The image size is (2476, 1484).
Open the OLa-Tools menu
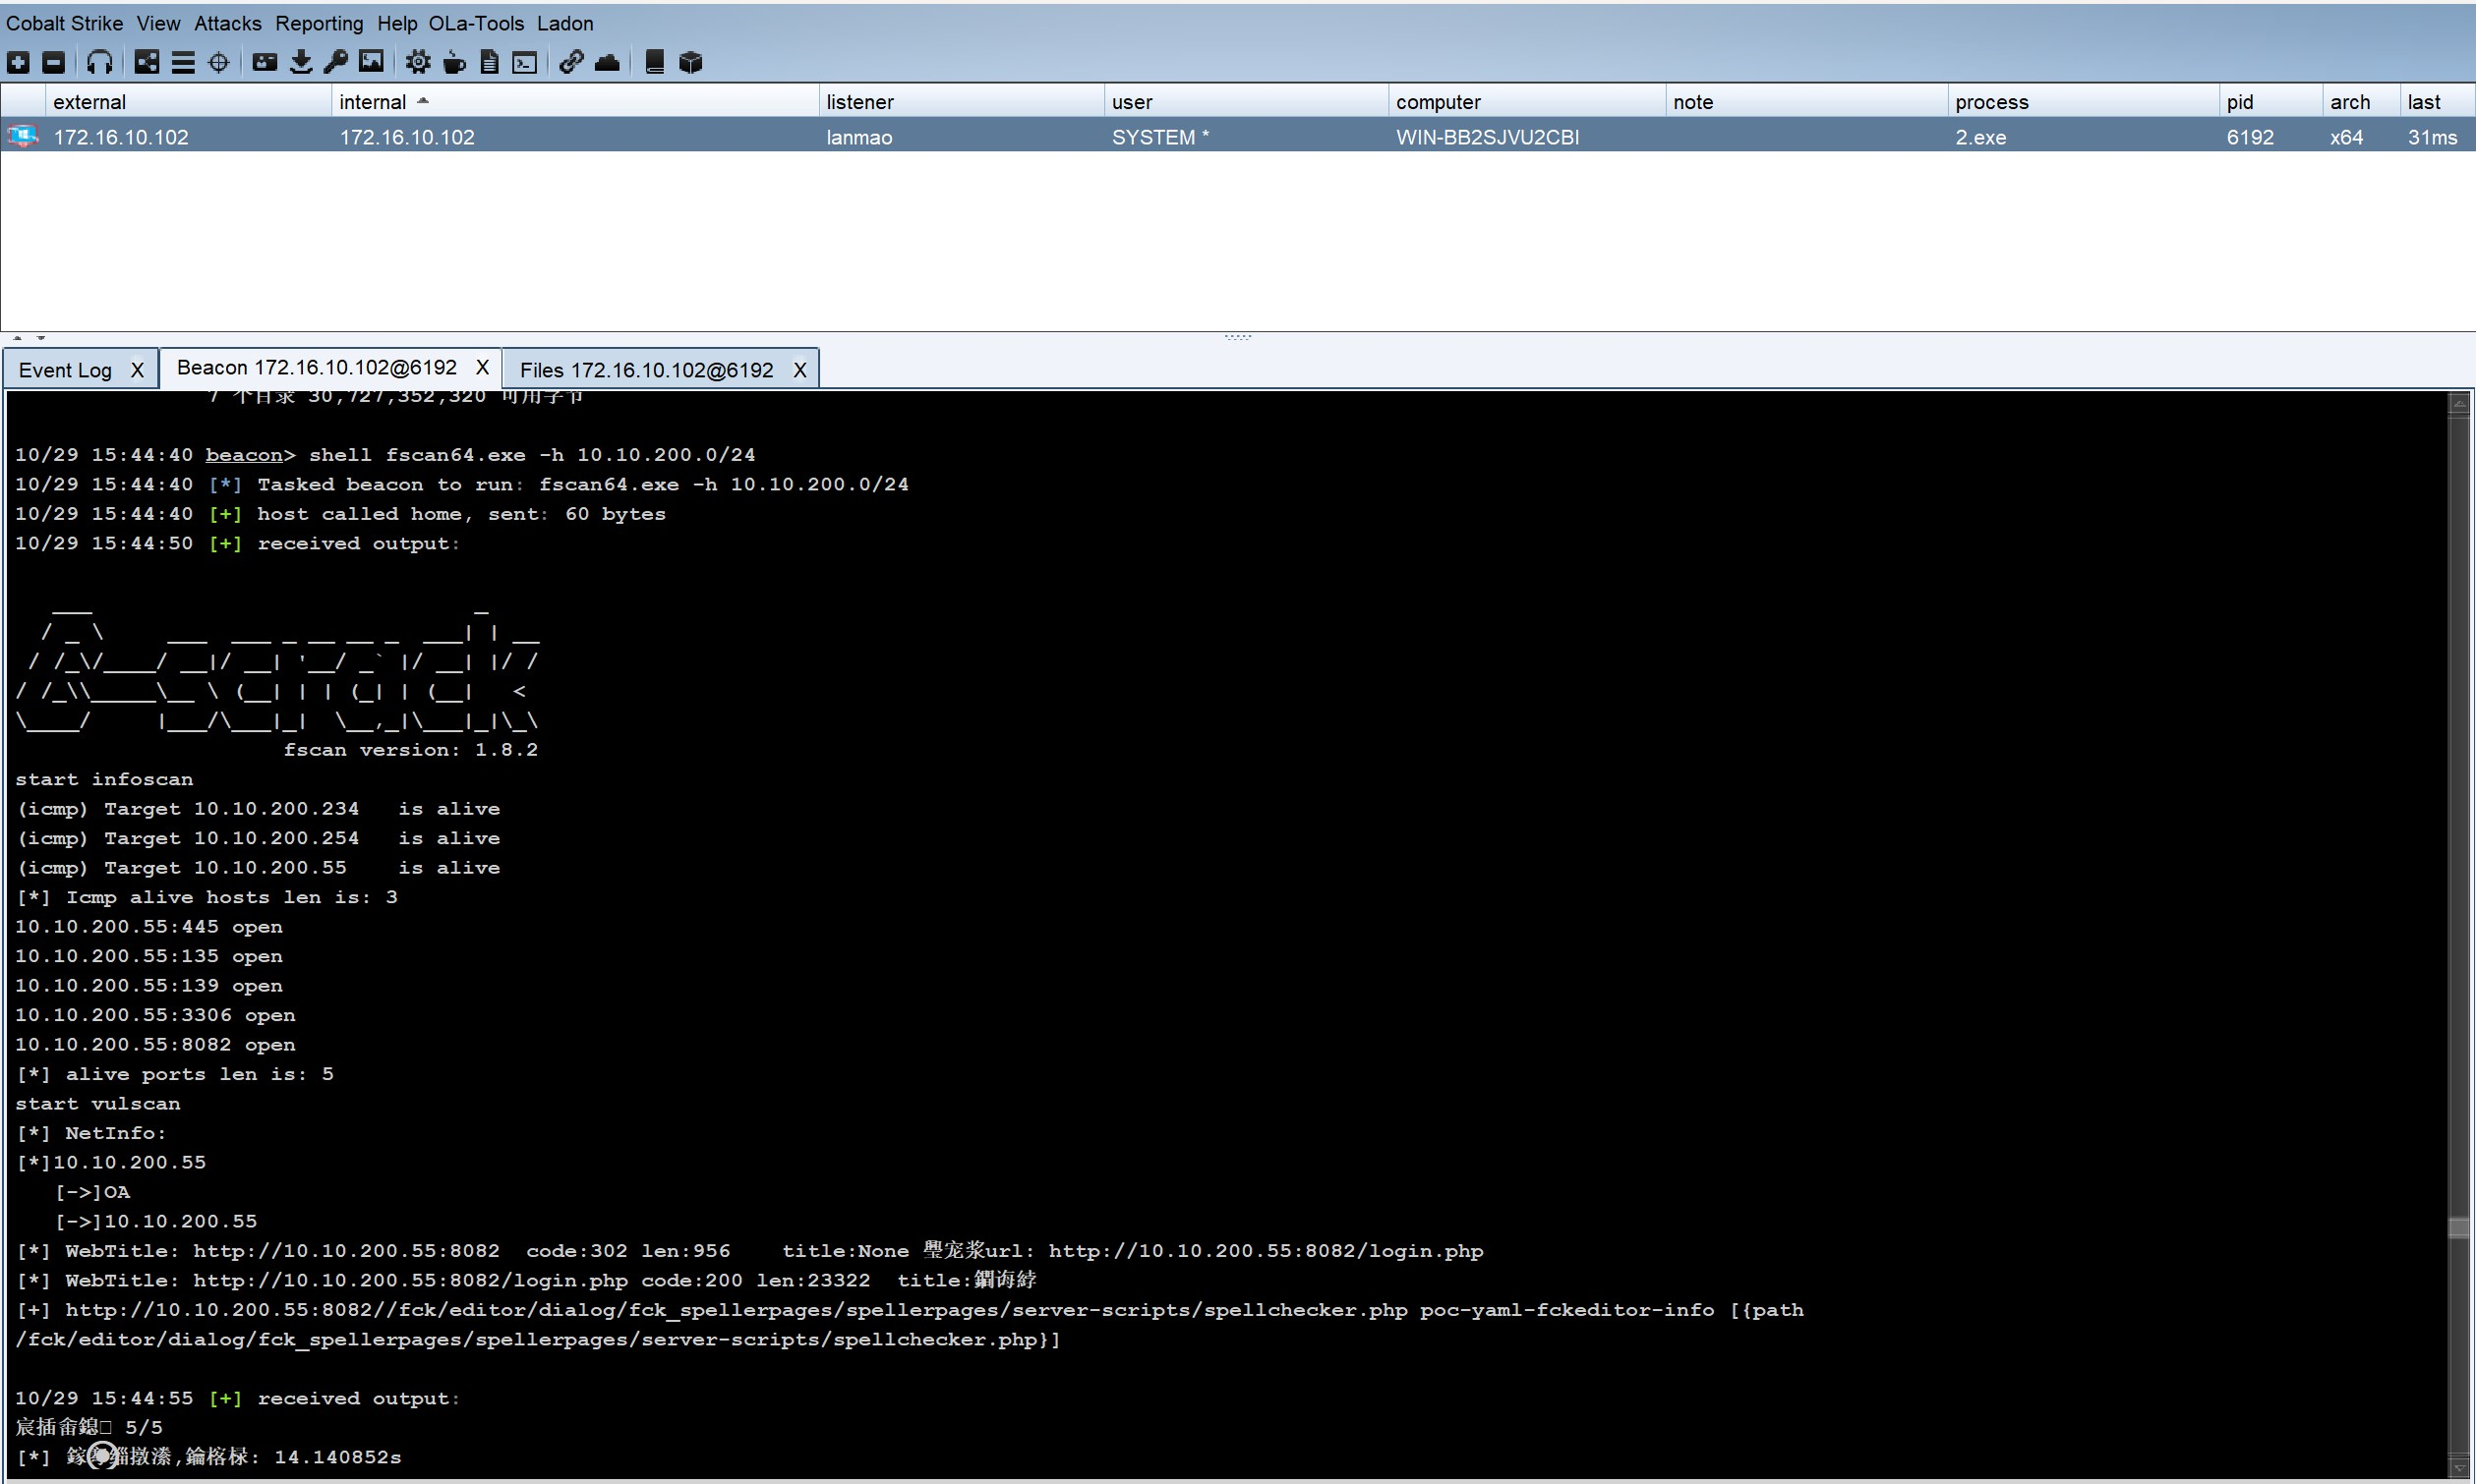(476, 23)
